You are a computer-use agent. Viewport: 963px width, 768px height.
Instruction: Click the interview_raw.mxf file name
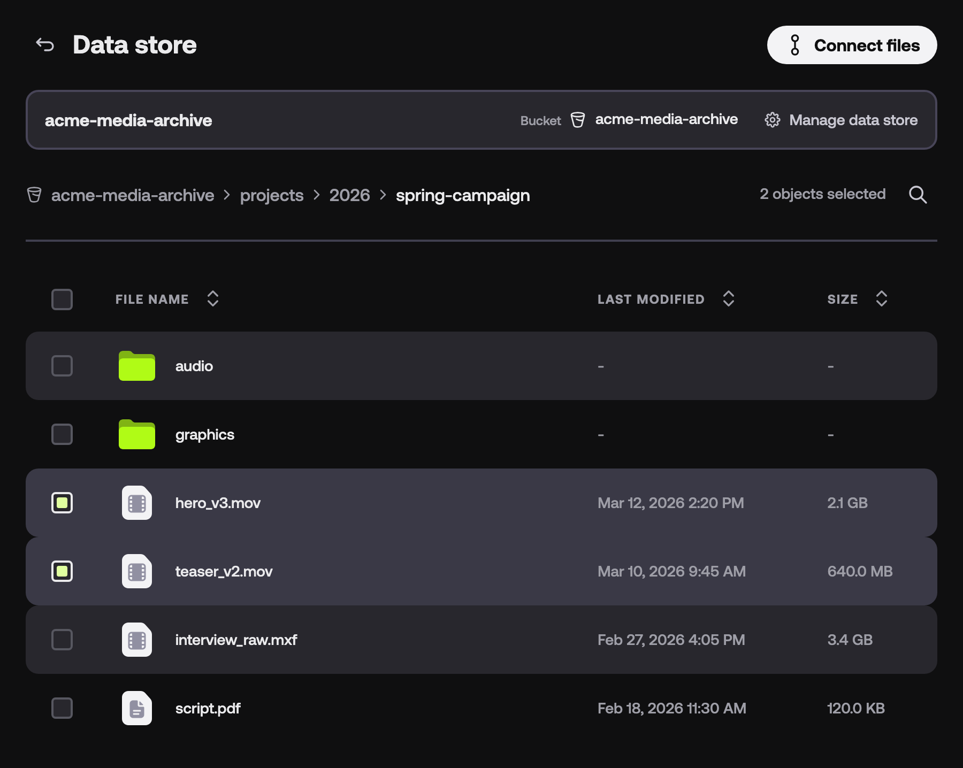pyautogui.click(x=236, y=640)
